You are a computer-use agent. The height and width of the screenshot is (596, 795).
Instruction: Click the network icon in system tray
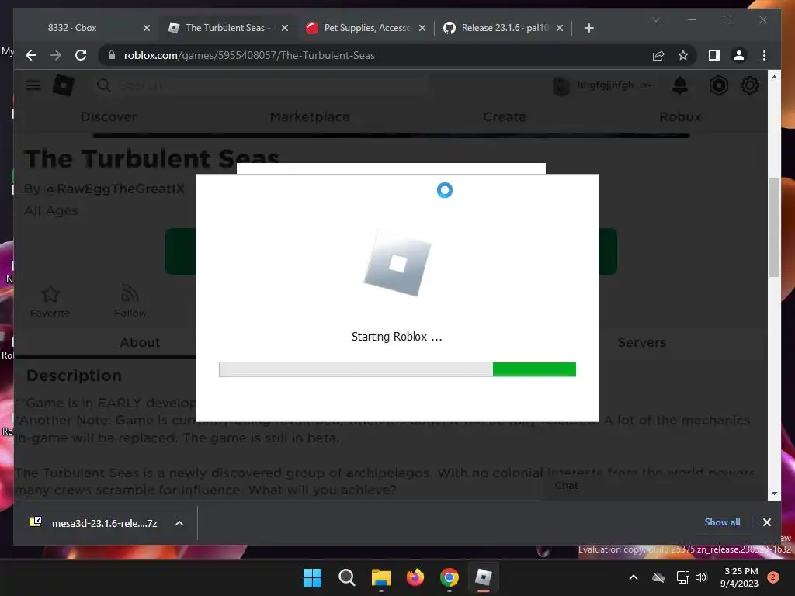[682, 577]
